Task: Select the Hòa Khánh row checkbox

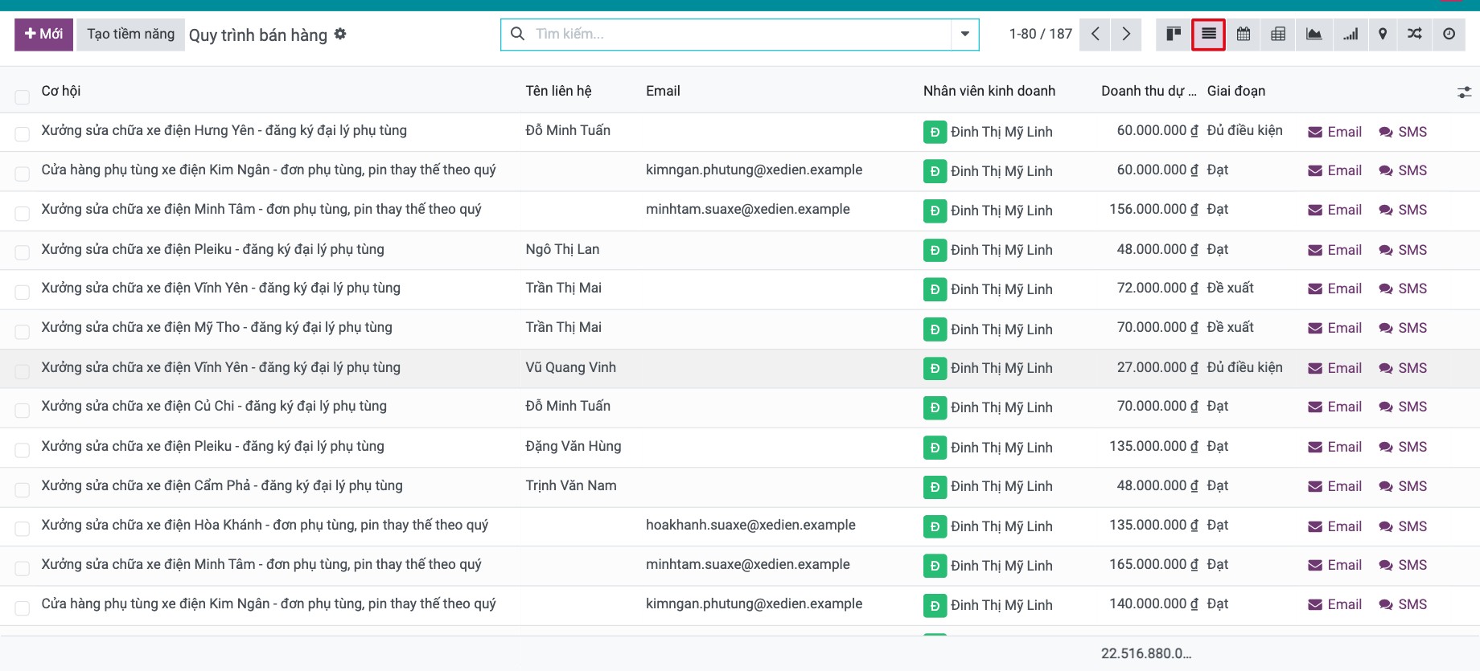Action: pos(23,529)
